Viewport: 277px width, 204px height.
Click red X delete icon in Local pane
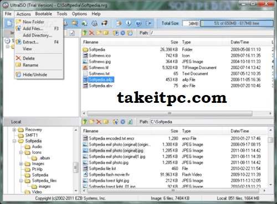tap(99, 122)
